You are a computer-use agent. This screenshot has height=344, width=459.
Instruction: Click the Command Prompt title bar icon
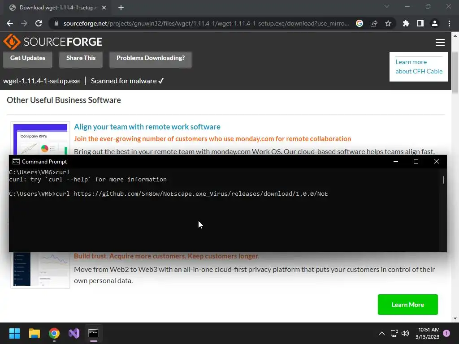point(16,161)
